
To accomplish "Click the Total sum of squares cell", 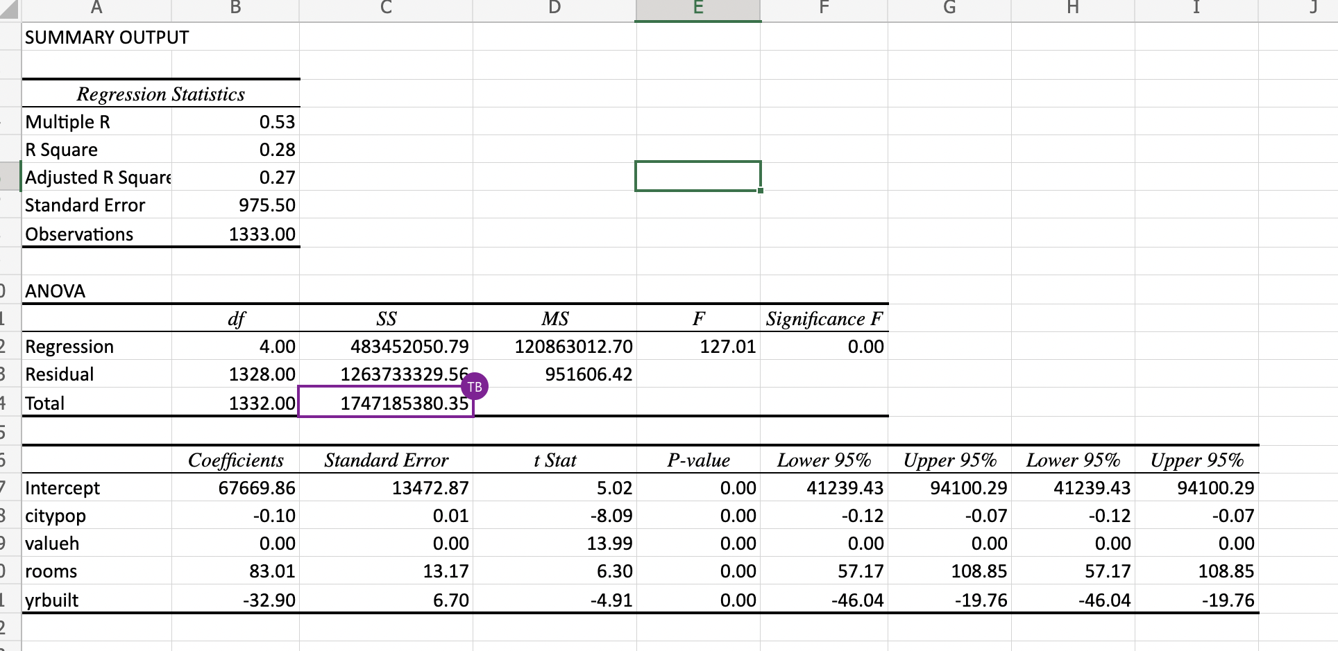I will pyautogui.click(x=385, y=403).
